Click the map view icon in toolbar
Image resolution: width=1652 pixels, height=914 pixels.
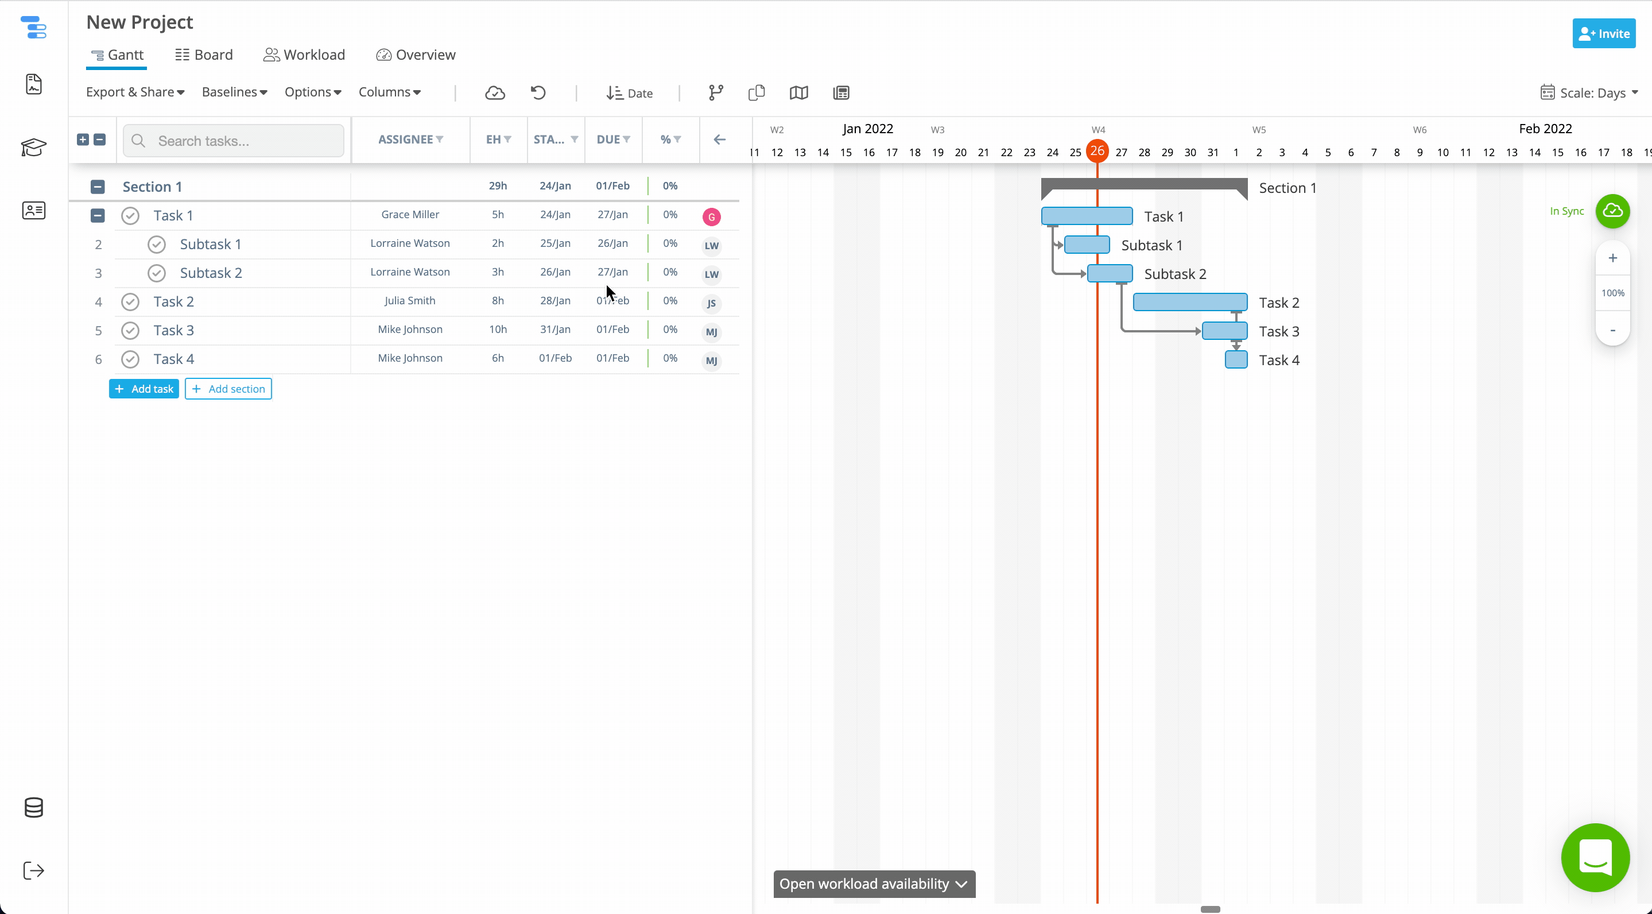(x=798, y=93)
